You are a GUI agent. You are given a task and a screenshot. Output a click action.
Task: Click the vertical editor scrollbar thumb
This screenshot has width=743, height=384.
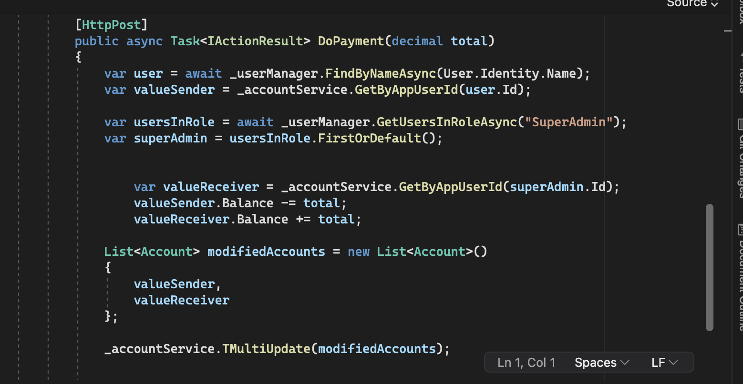(x=710, y=267)
